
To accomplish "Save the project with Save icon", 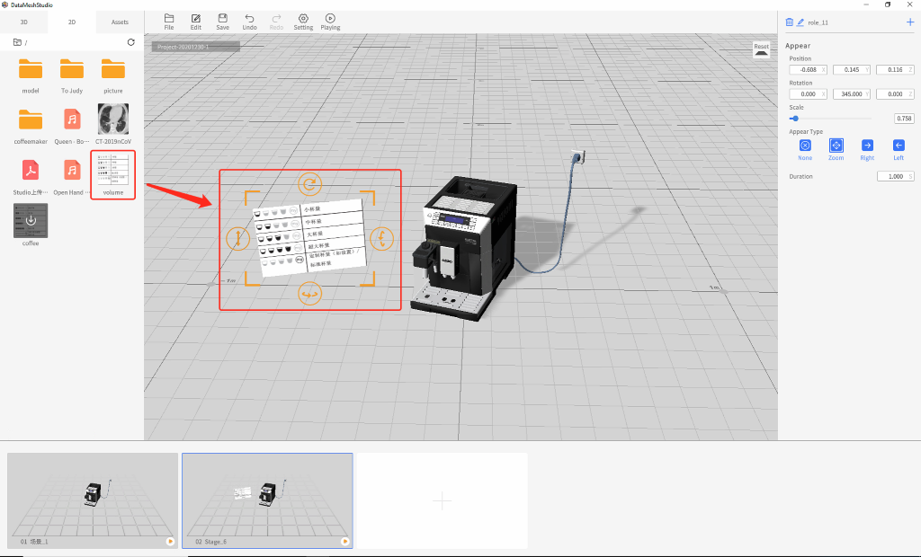I will (223, 22).
